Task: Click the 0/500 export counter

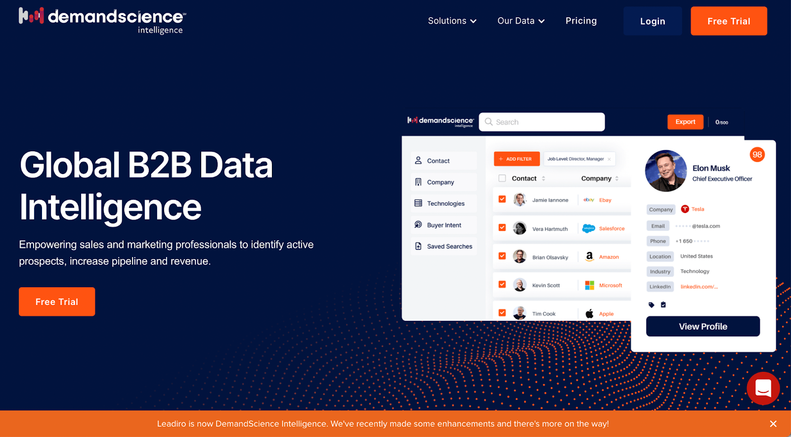Action: (722, 122)
